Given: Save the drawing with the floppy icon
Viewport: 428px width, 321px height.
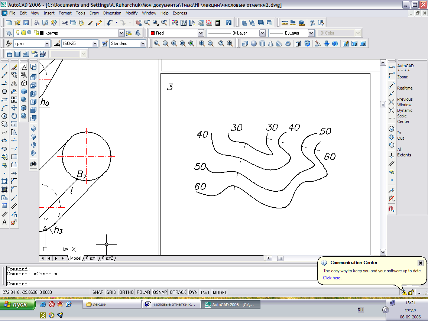Looking at the screenshot, I should (26, 23).
